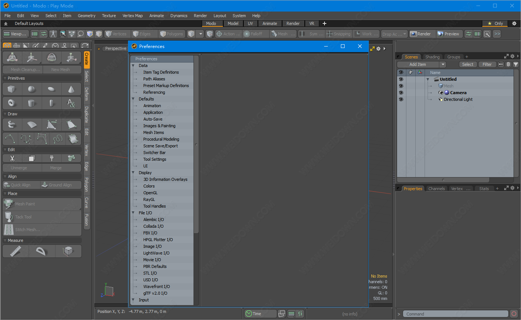
Task: Choose the Tube draw tool
Action: tap(12, 125)
